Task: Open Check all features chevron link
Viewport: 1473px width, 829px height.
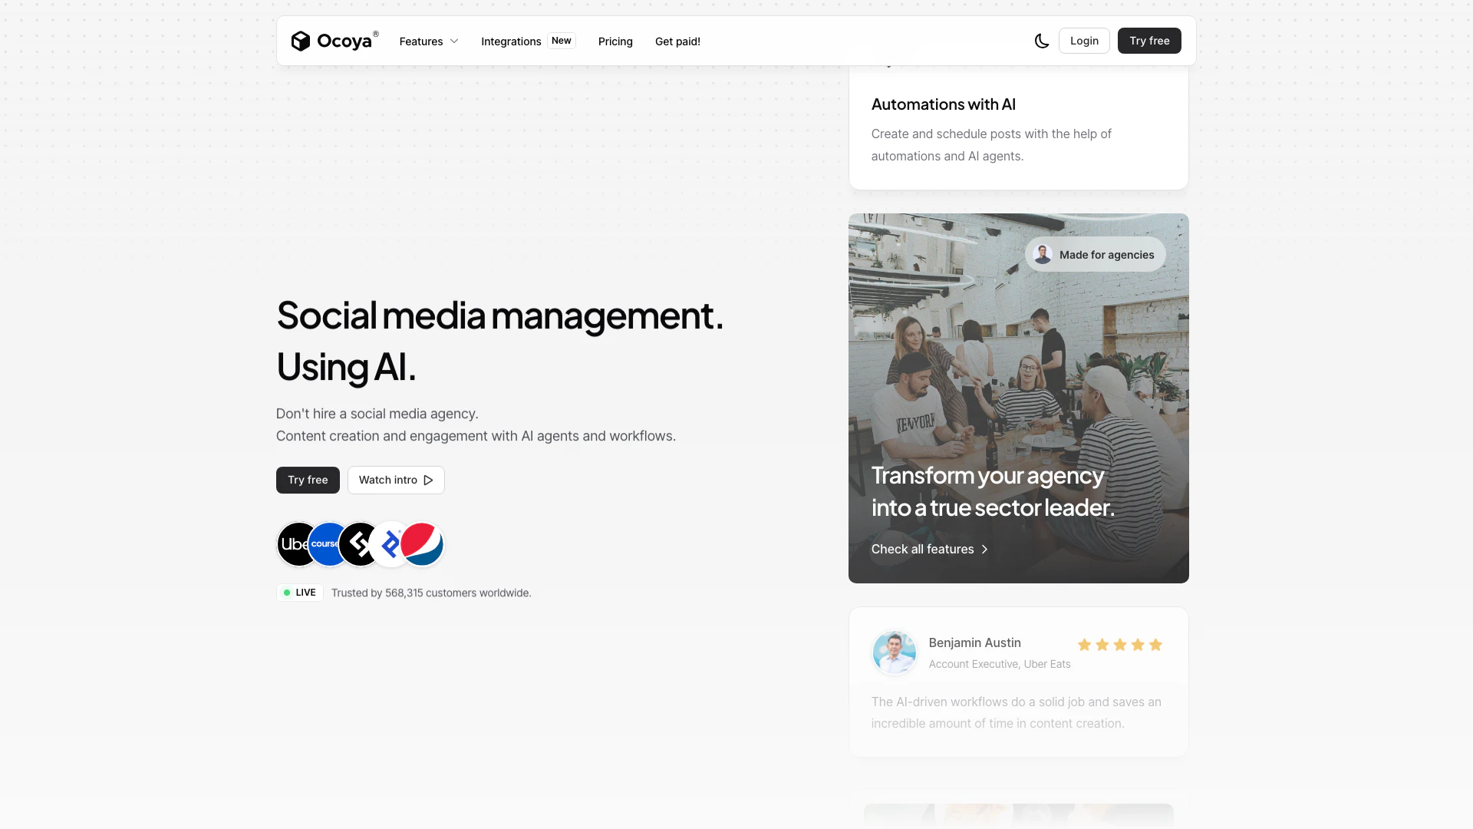Action: tap(930, 549)
